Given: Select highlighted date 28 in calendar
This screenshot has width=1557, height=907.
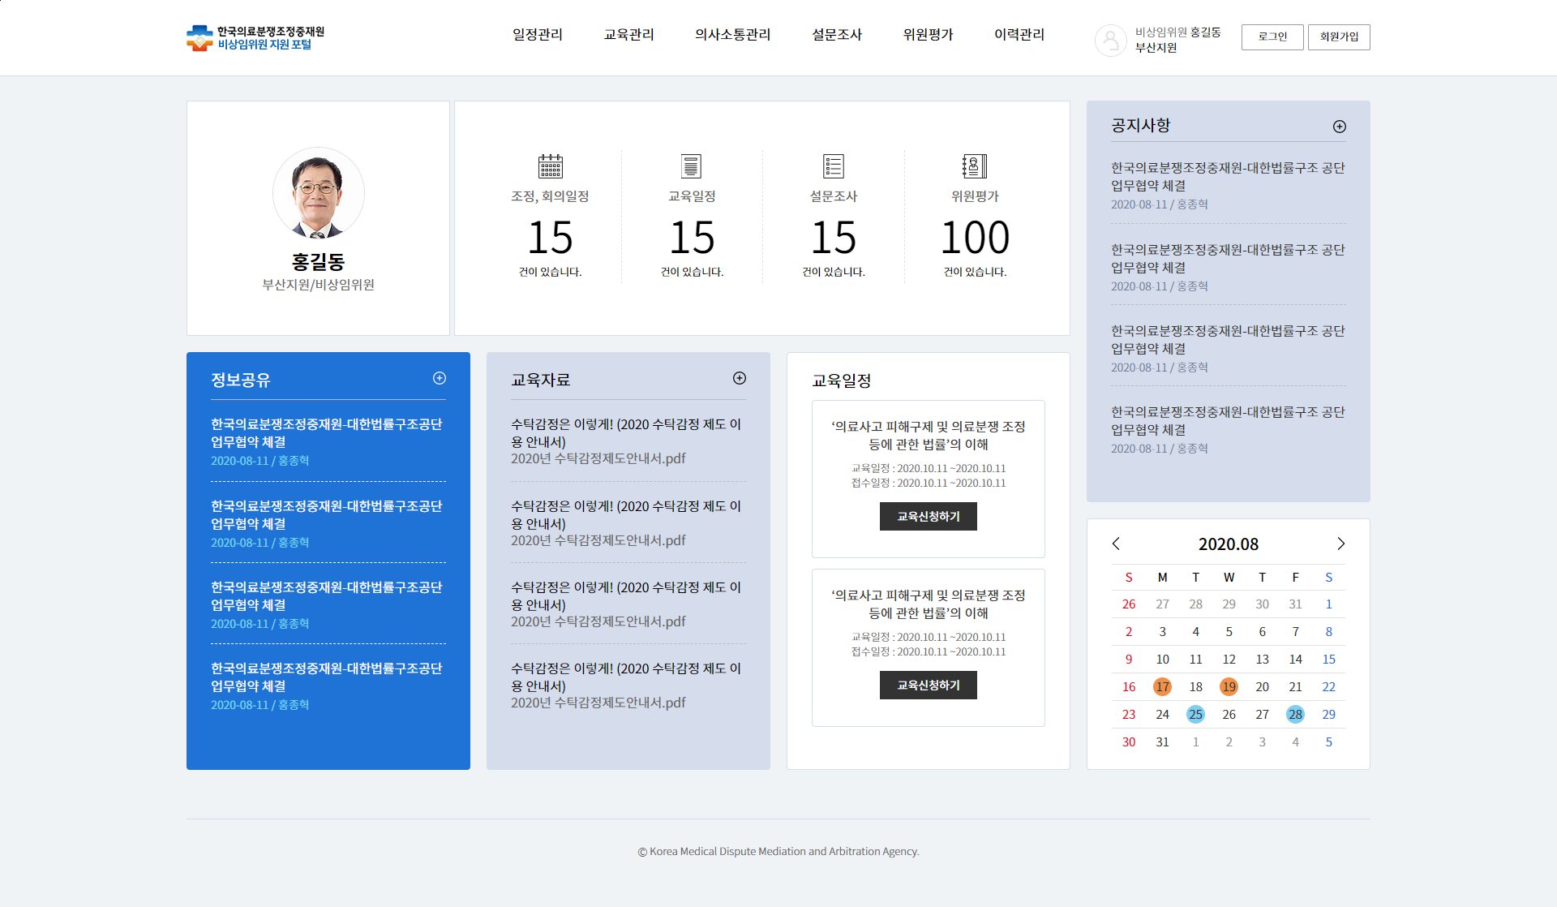Looking at the screenshot, I should pyautogui.click(x=1295, y=715).
